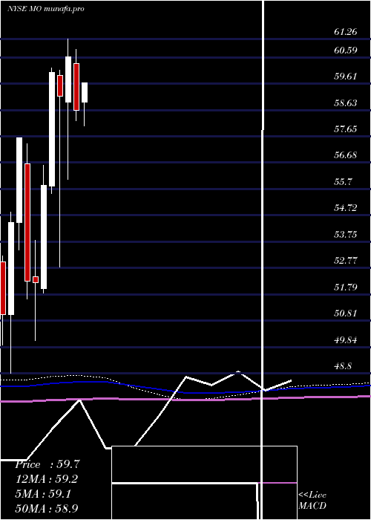Select the 49.84 price axis label
This screenshot has height=520, width=371.
(x=346, y=339)
